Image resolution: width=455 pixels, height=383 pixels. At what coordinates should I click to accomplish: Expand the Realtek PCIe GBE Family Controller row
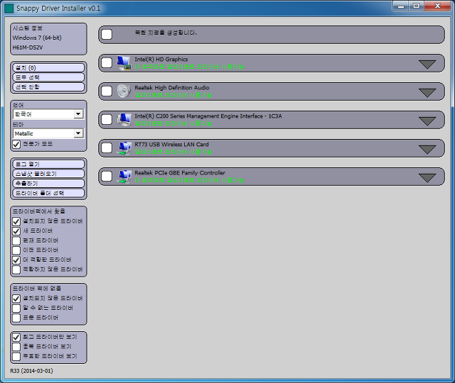click(427, 177)
